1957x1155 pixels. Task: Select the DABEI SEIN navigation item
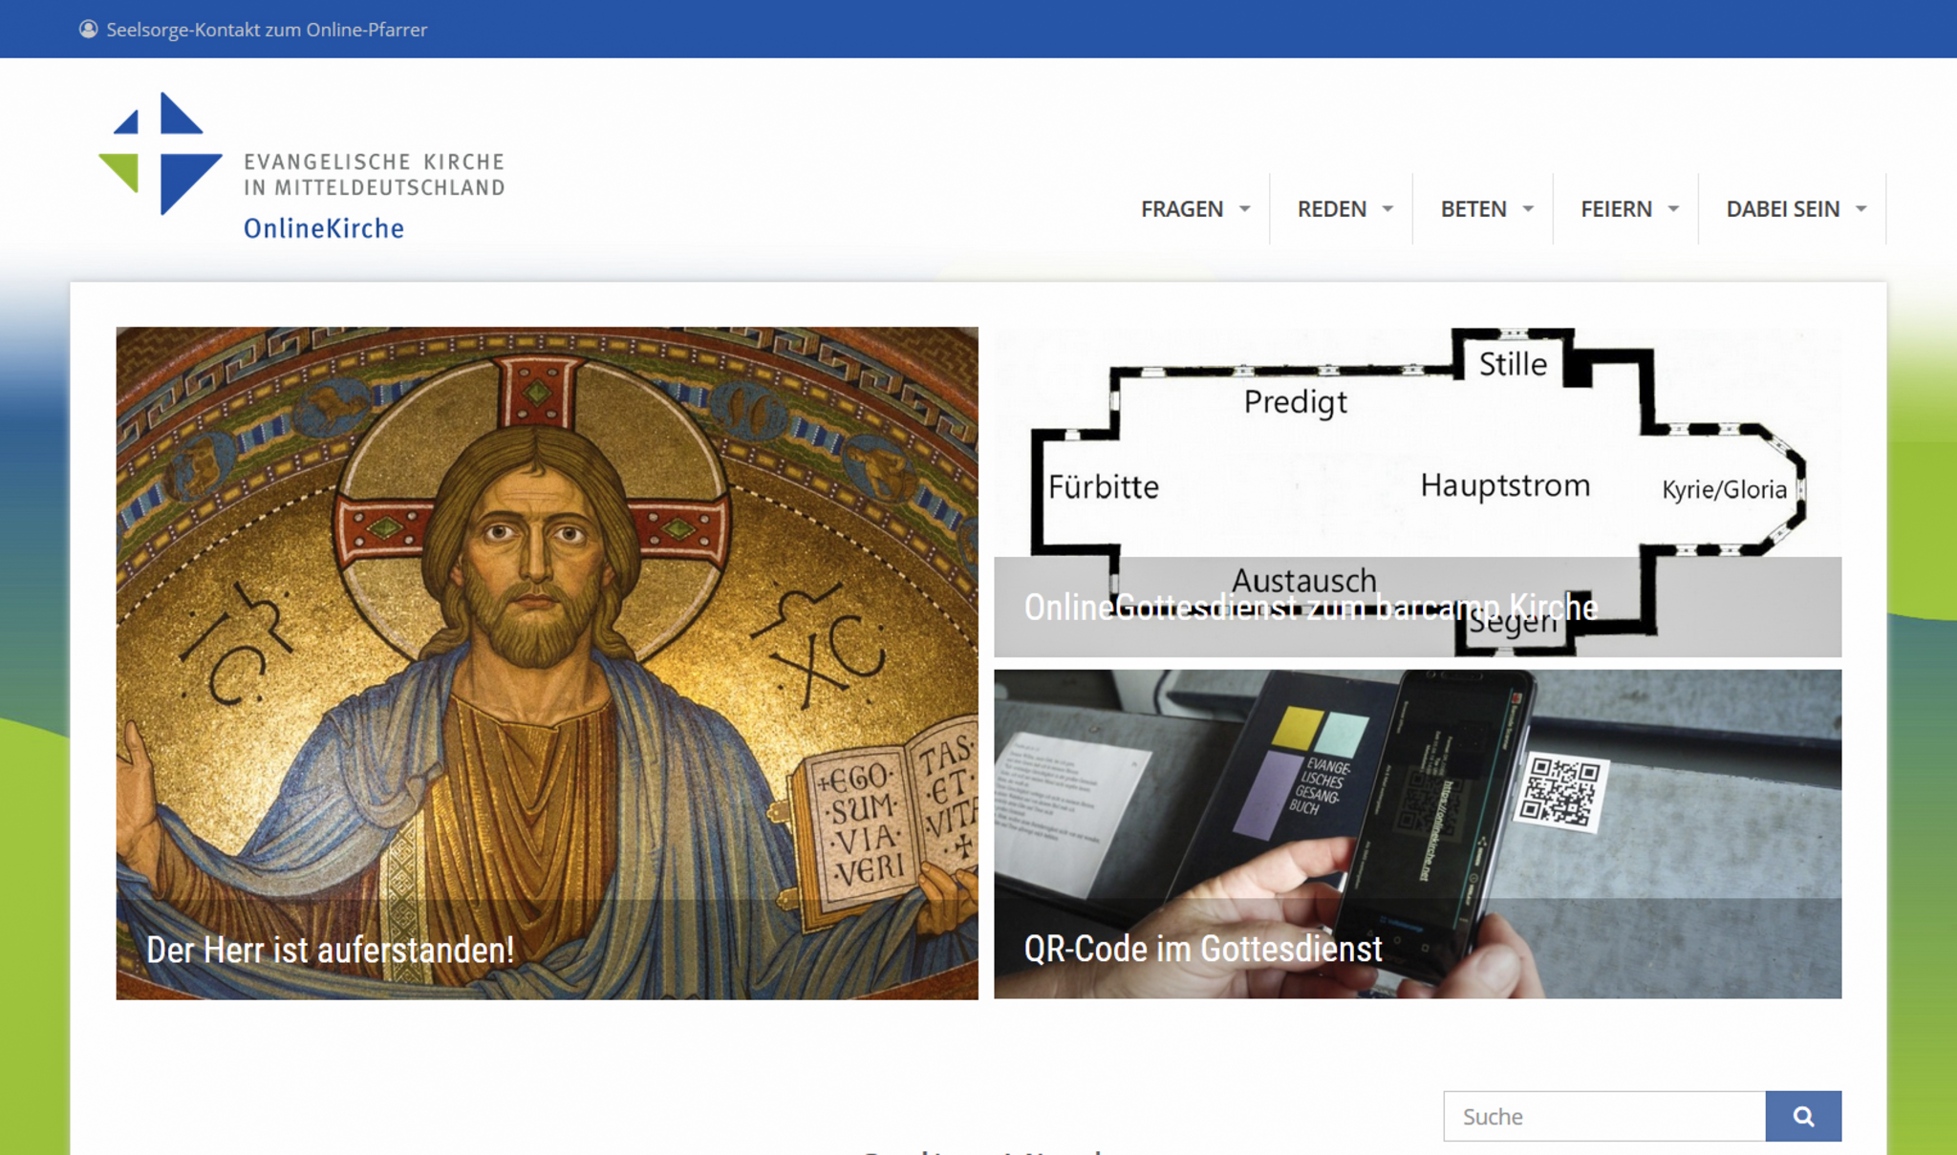(x=1783, y=208)
